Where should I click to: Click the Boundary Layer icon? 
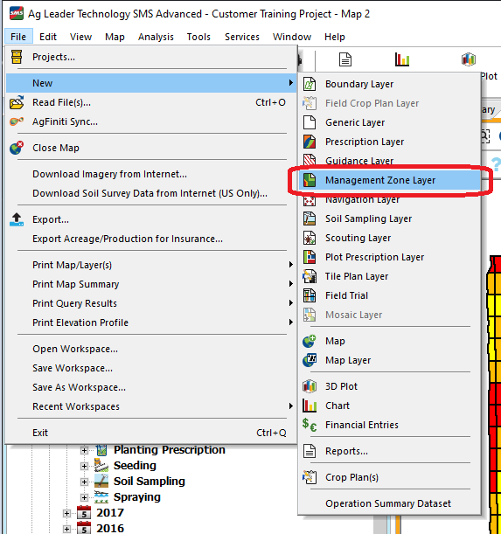[x=310, y=84]
